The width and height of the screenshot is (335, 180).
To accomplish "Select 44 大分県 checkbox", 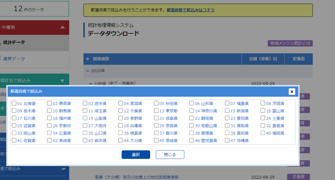I will tap(120, 140).
